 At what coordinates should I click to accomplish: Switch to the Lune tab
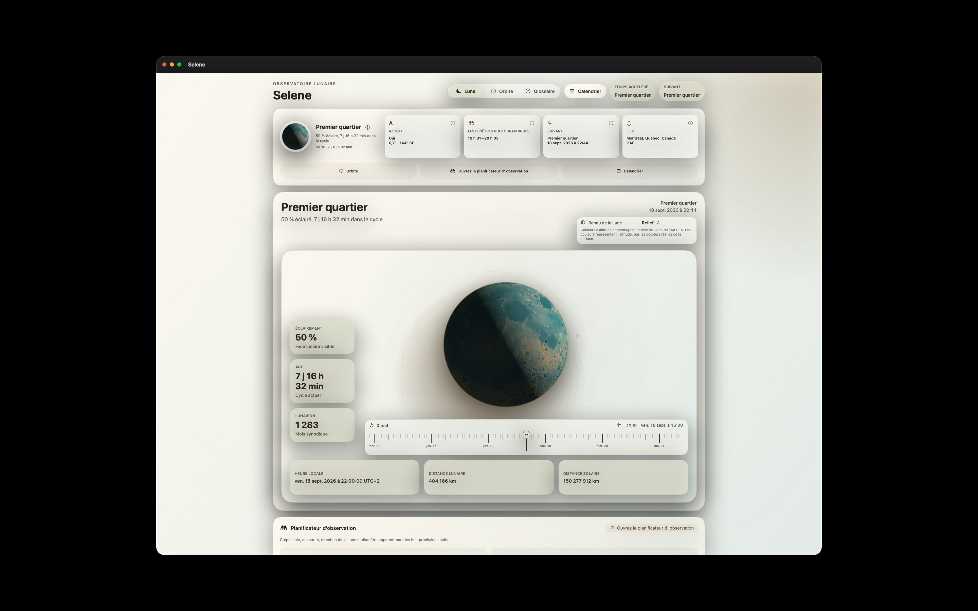pyautogui.click(x=466, y=91)
